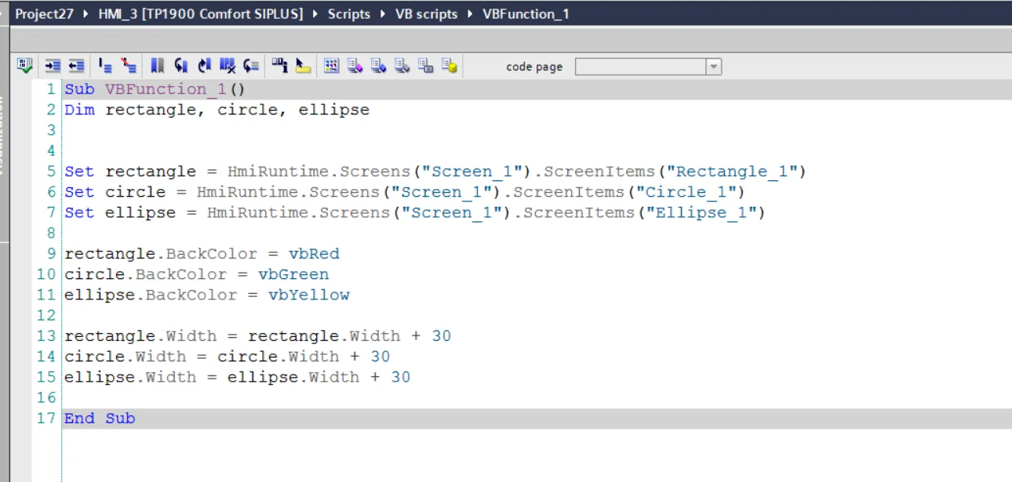Viewport: 1012px width, 482px height.
Task: Click VB scripts in the breadcrumb path
Action: tap(427, 14)
